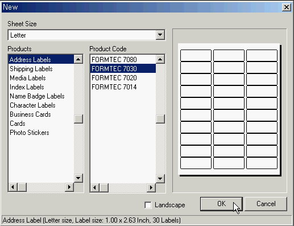Choose Cards in Products list
Image resolution: width=294 pixels, height=226 pixels.
pos(41,124)
